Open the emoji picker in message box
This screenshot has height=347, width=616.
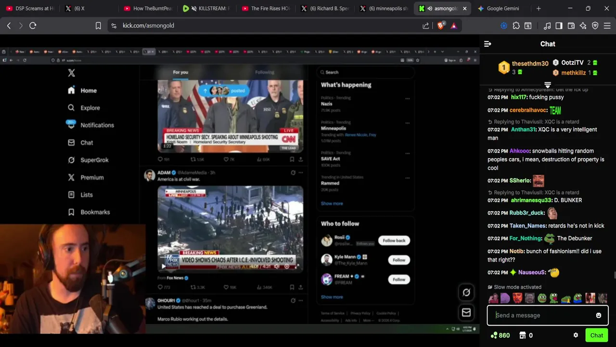(598, 315)
